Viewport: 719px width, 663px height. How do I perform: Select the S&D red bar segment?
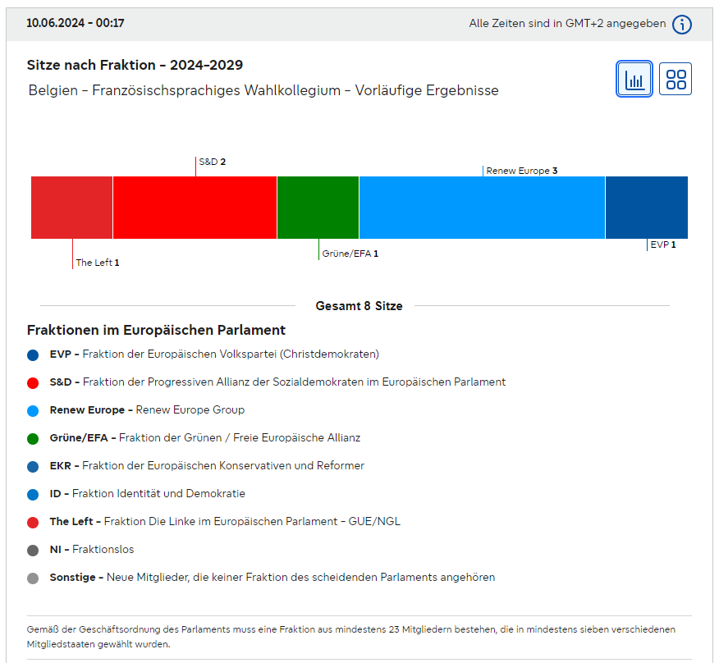pyautogui.click(x=195, y=208)
